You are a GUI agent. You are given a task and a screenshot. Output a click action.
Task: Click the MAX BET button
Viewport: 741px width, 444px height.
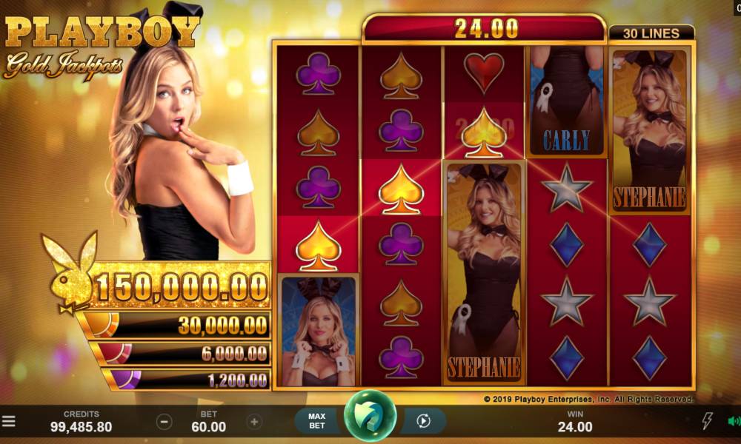click(x=316, y=421)
